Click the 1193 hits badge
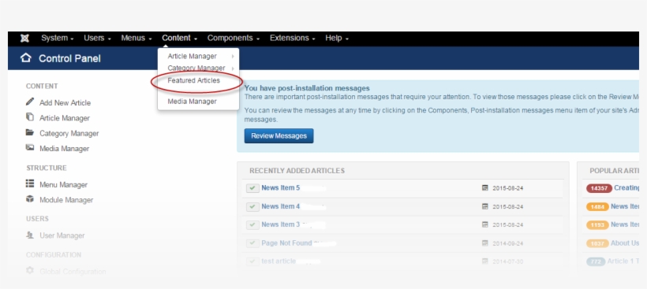 pos(597,224)
